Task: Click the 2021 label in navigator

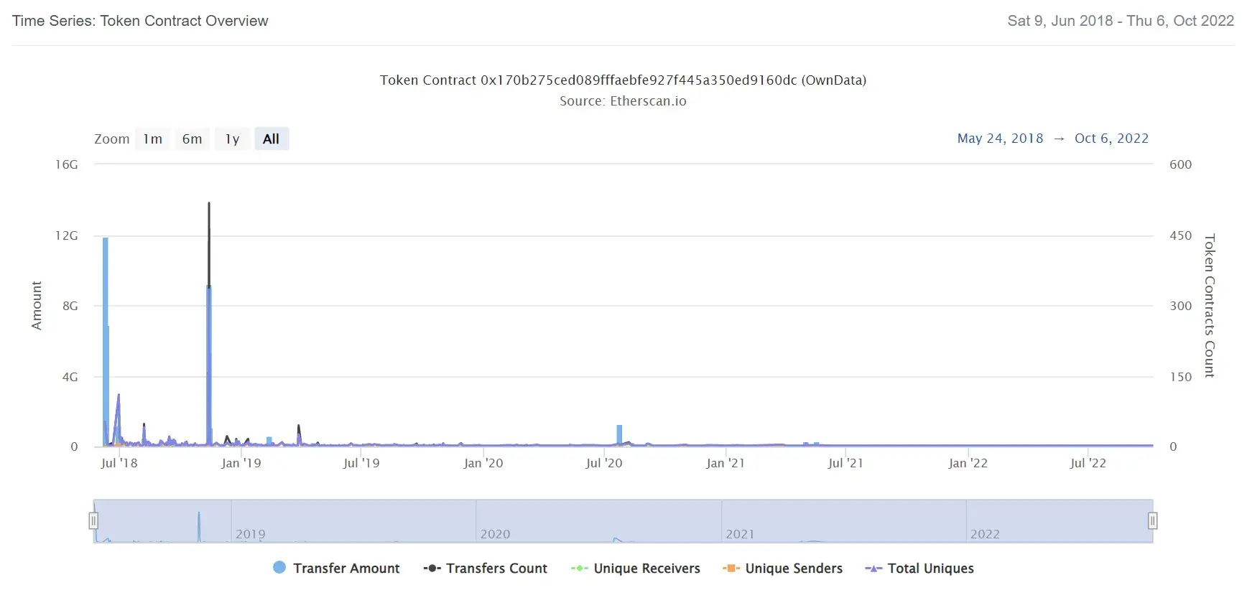Action: (x=740, y=534)
